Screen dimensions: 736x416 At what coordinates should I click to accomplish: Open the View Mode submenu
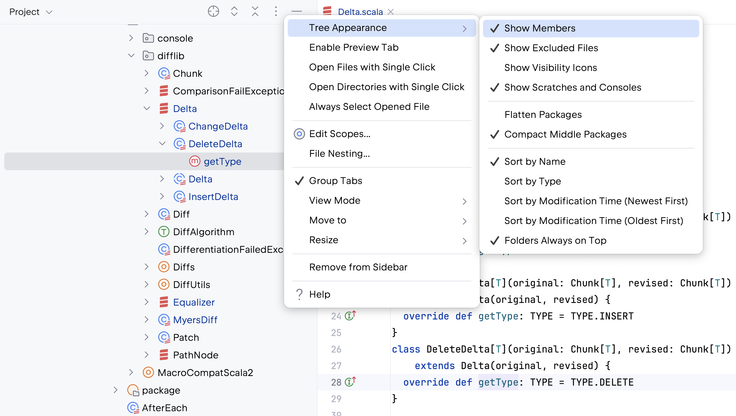[x=334, y=201]
